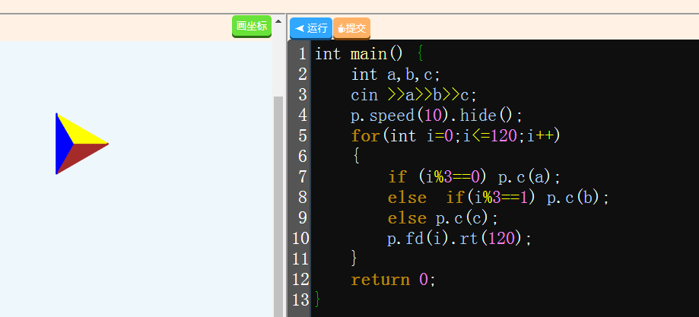This screenshot has height=317, width=699.
Task: Click the green 画坐标 button
Action: (252, 27)
